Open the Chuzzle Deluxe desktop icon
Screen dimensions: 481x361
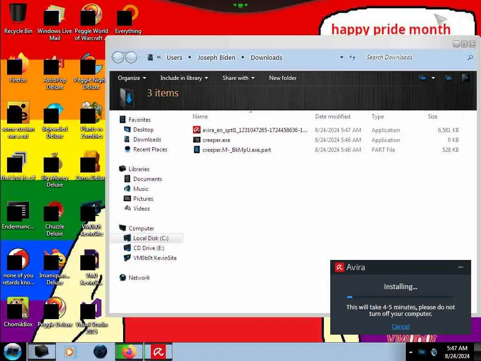pos(54,219)
